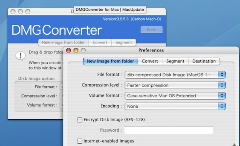Screen dimensions: 240x146
Task: Click the Password input field
Action: click(169, 130)
